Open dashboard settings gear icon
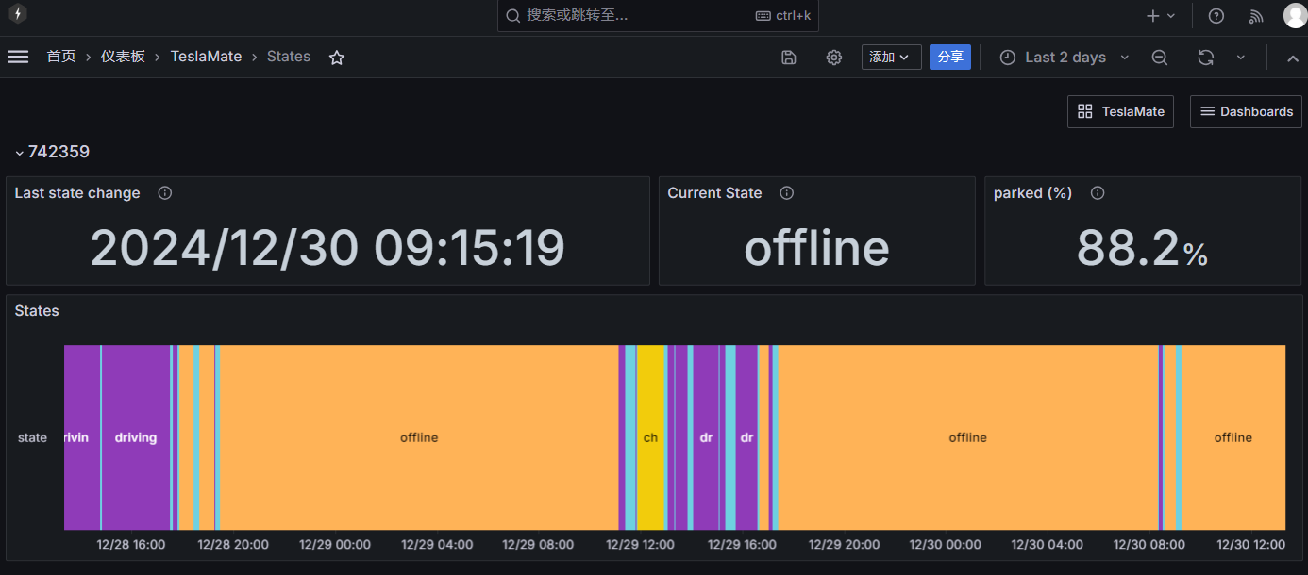Image resolution: width=1308 pixels, height=575 pixels. tap(834, 57)
